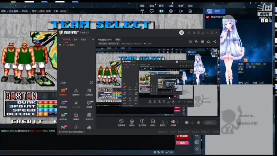Switch to the 我的场景 scene tab
The image size is (277, 156).
[x=66, y=40]
